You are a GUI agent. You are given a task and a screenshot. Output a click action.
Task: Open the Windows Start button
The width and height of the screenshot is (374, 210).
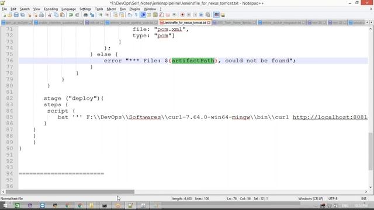tap(5, 206)
